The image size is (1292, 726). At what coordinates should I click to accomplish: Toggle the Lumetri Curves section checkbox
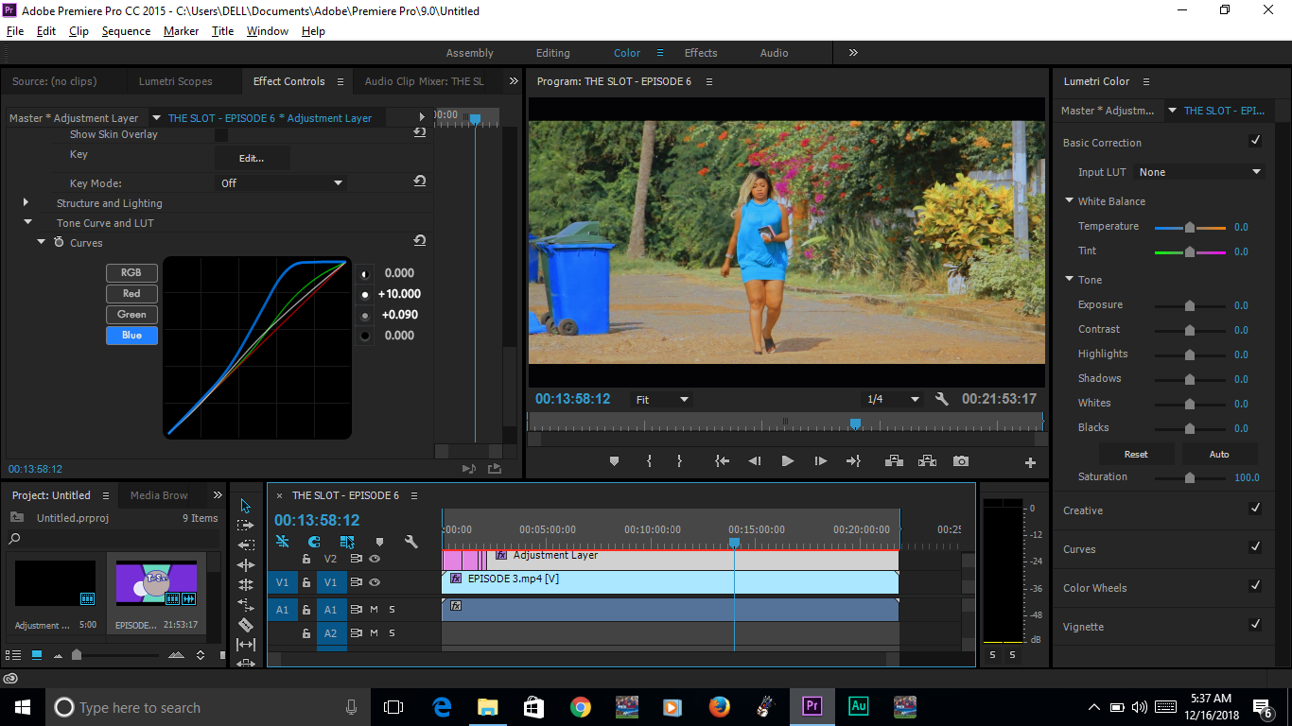[1255, 547]
